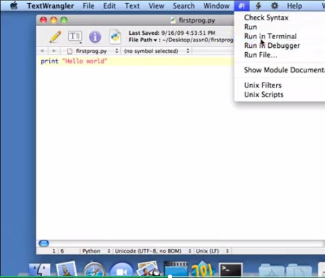The image size is (325, 278).
Task: Click the pencil document-state icon in toolbar
Action: (55, 37)
